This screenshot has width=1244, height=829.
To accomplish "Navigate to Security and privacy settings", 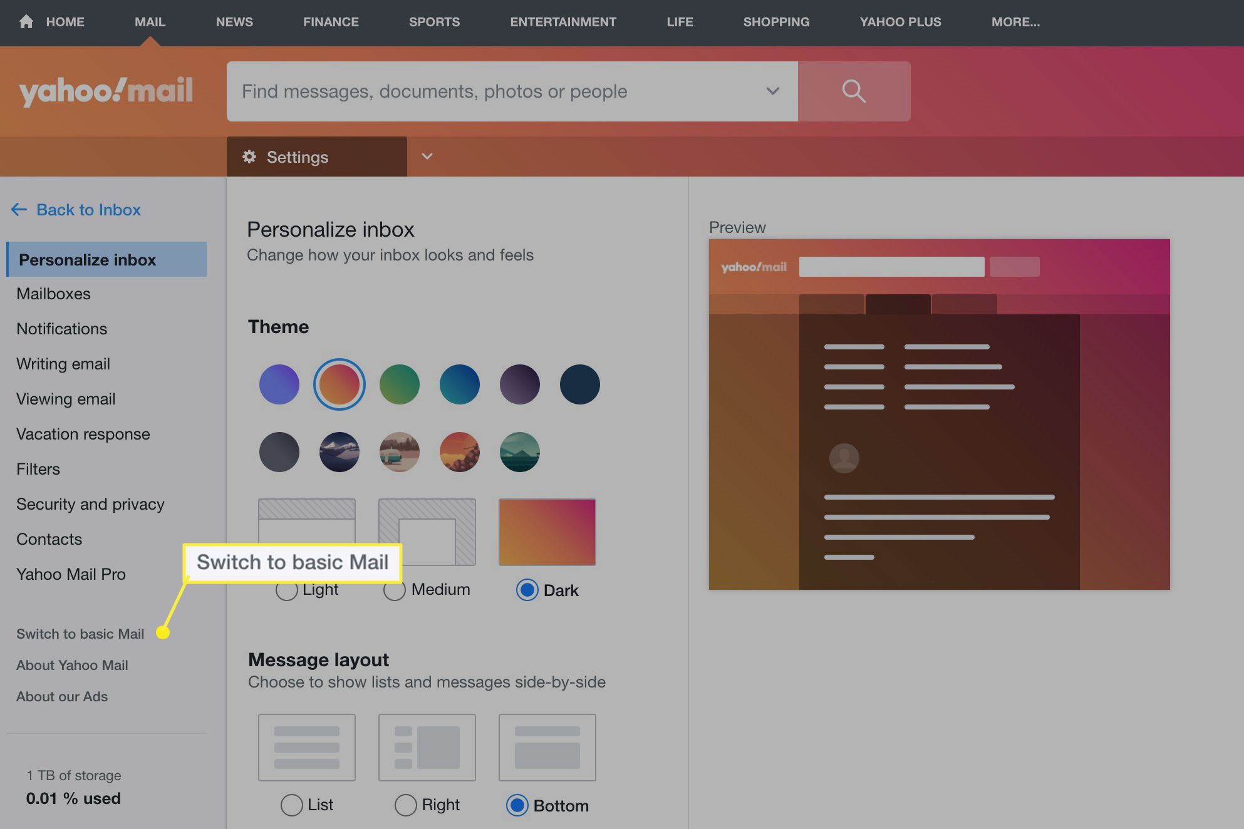I will coord(91,504).
